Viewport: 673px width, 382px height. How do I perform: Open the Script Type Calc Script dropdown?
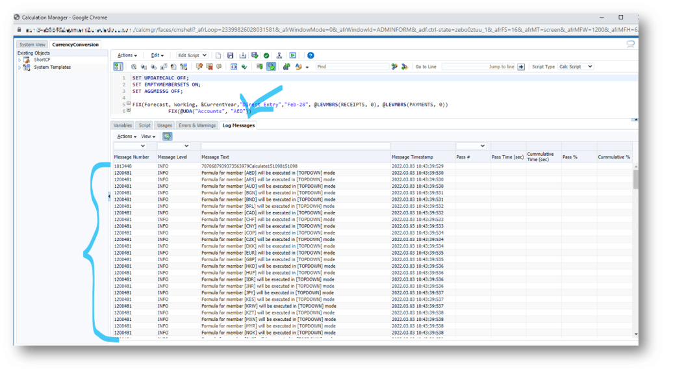pos(576,66)
